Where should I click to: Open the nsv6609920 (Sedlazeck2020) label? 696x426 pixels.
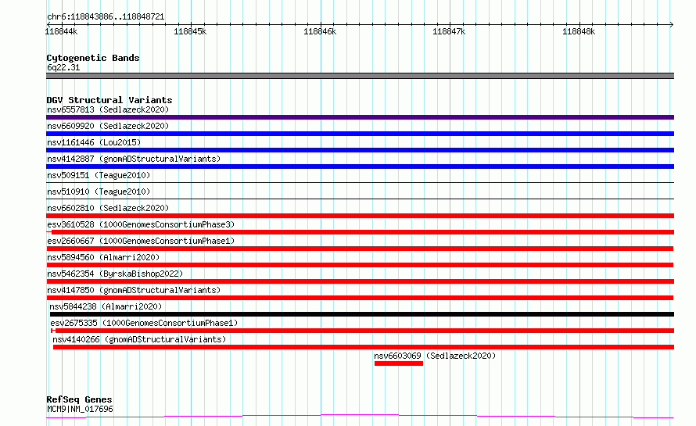108,126
